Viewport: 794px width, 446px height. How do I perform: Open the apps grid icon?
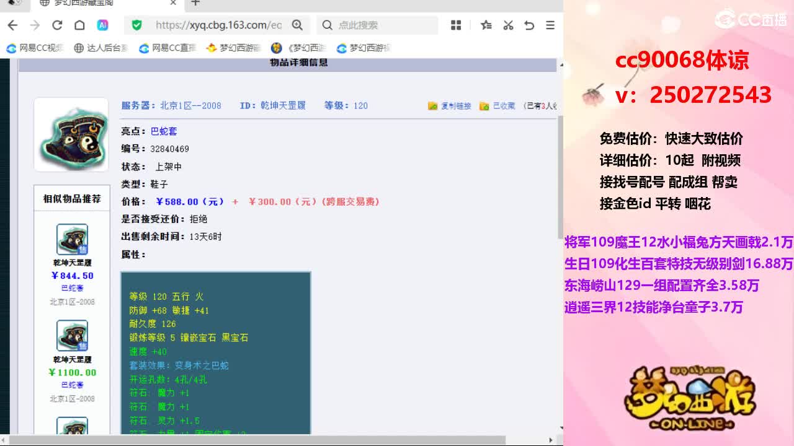click(x=456, y=25)
